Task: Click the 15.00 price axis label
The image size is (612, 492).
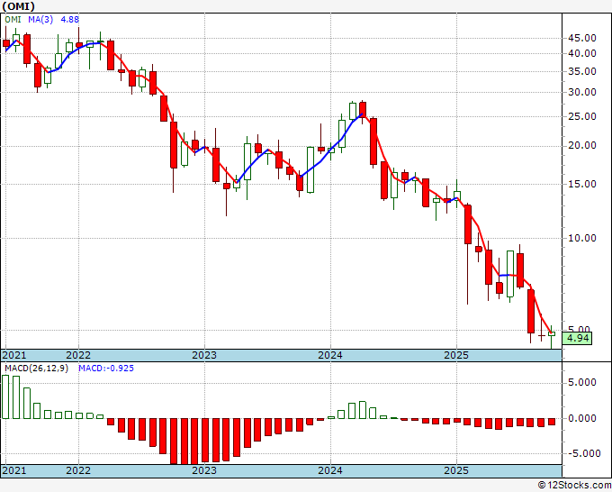Action: point(582,184)
